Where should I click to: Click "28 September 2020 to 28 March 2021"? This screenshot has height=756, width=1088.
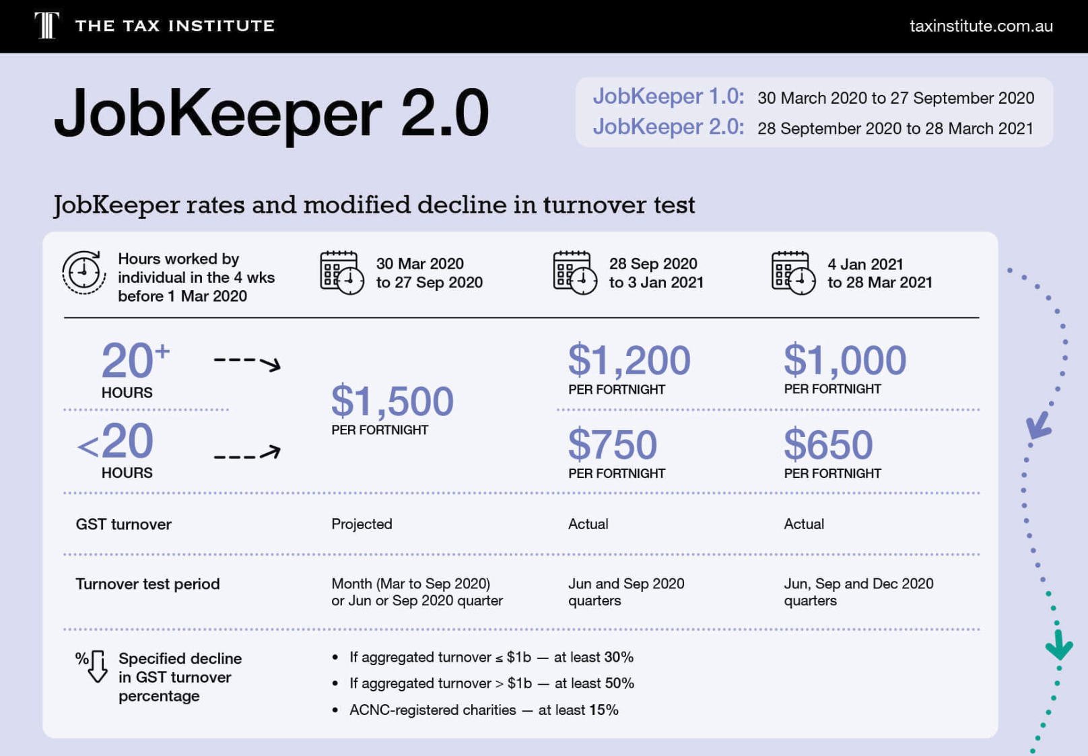[895, 128]
